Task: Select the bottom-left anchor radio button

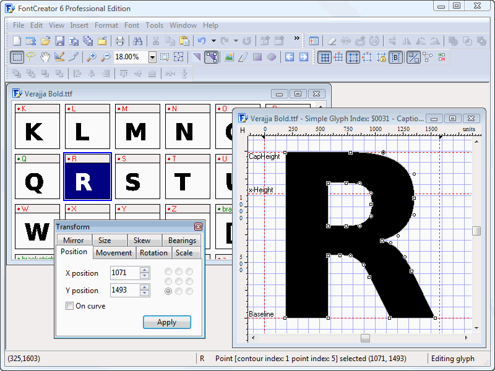Action: coord(168,291)
